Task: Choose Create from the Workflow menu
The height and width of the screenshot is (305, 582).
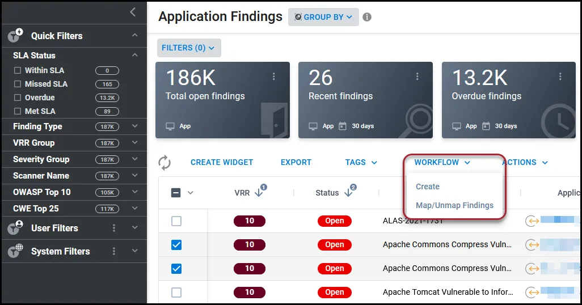Action: tap(428, 187)
